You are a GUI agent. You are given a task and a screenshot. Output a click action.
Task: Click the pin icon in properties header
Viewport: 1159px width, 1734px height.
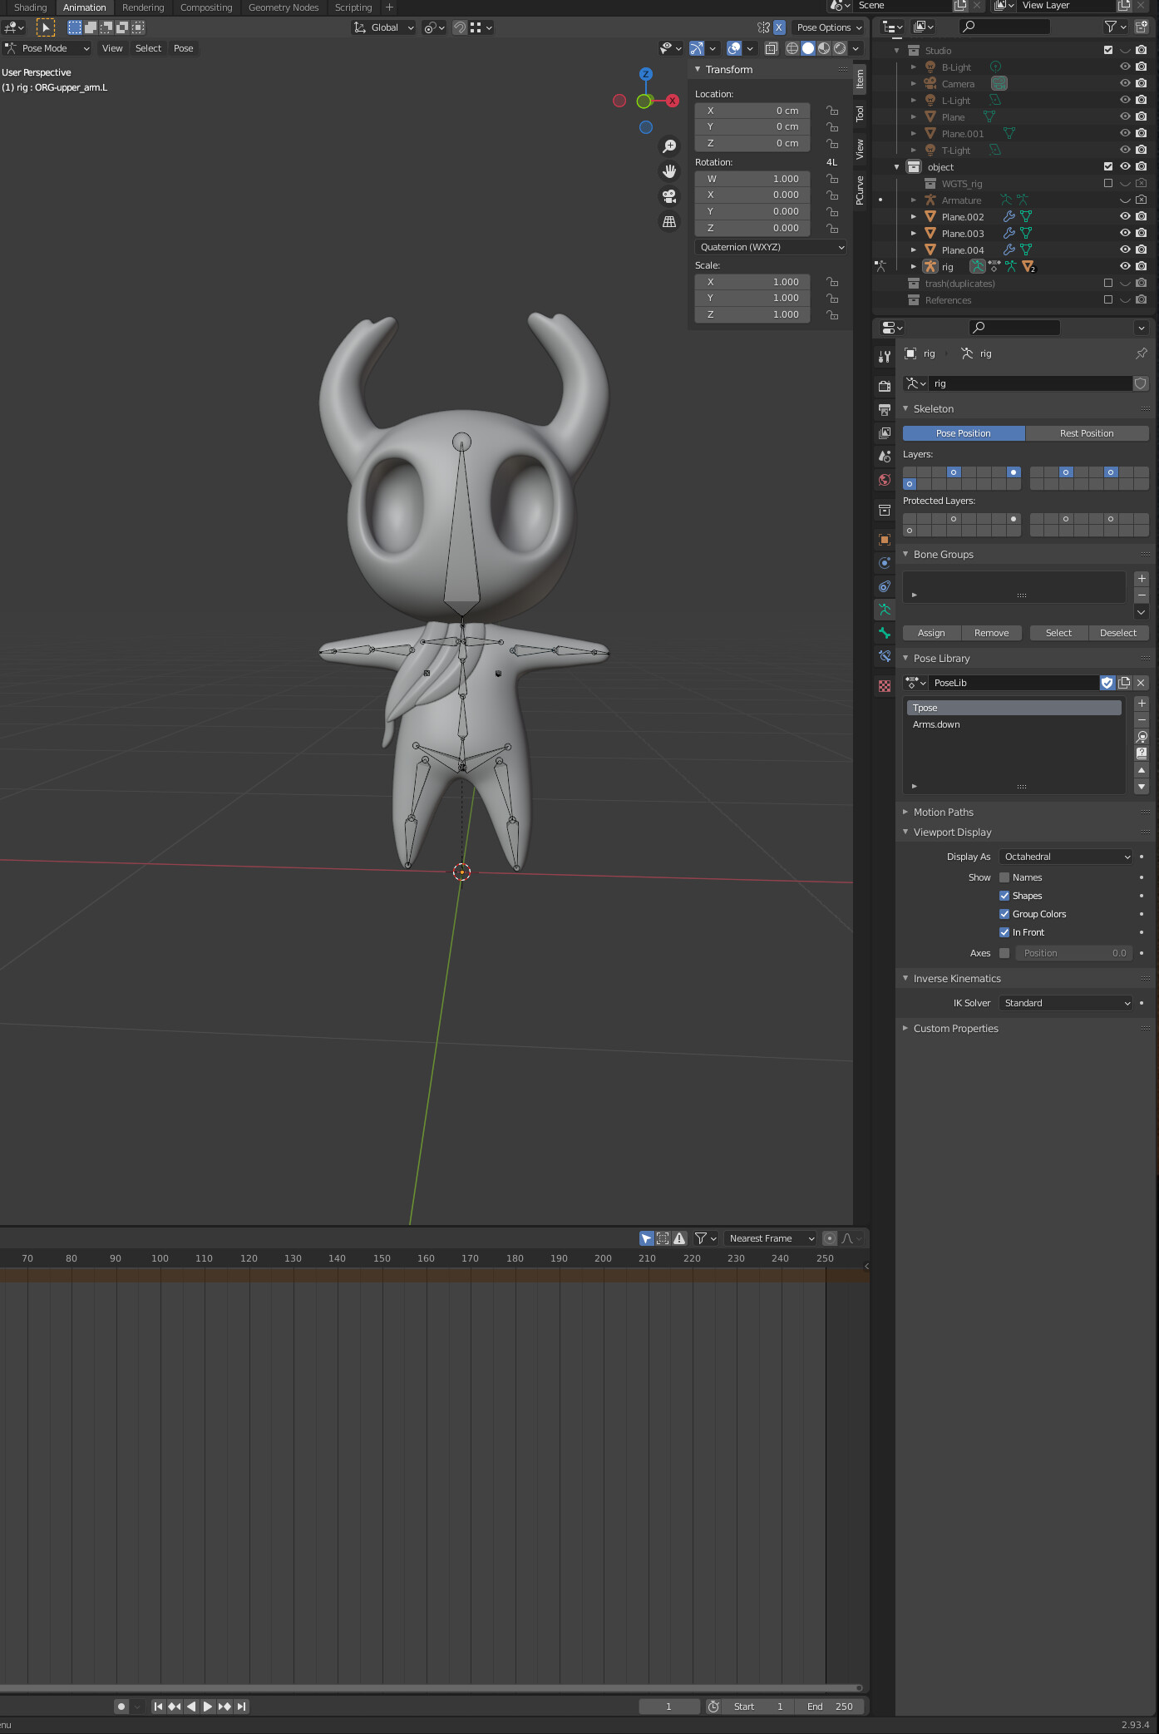click(x=1142, y=353)
